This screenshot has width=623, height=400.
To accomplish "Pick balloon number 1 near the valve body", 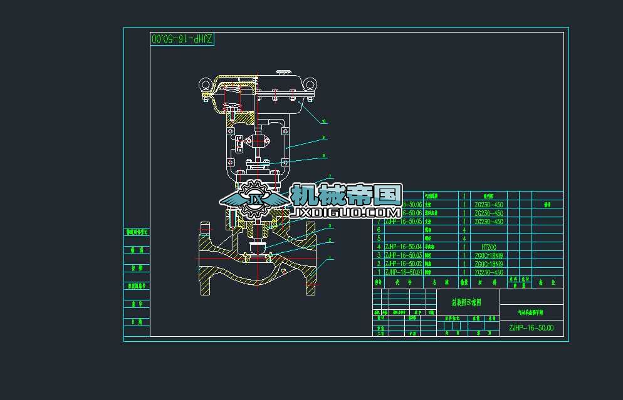I will point(330,257).
